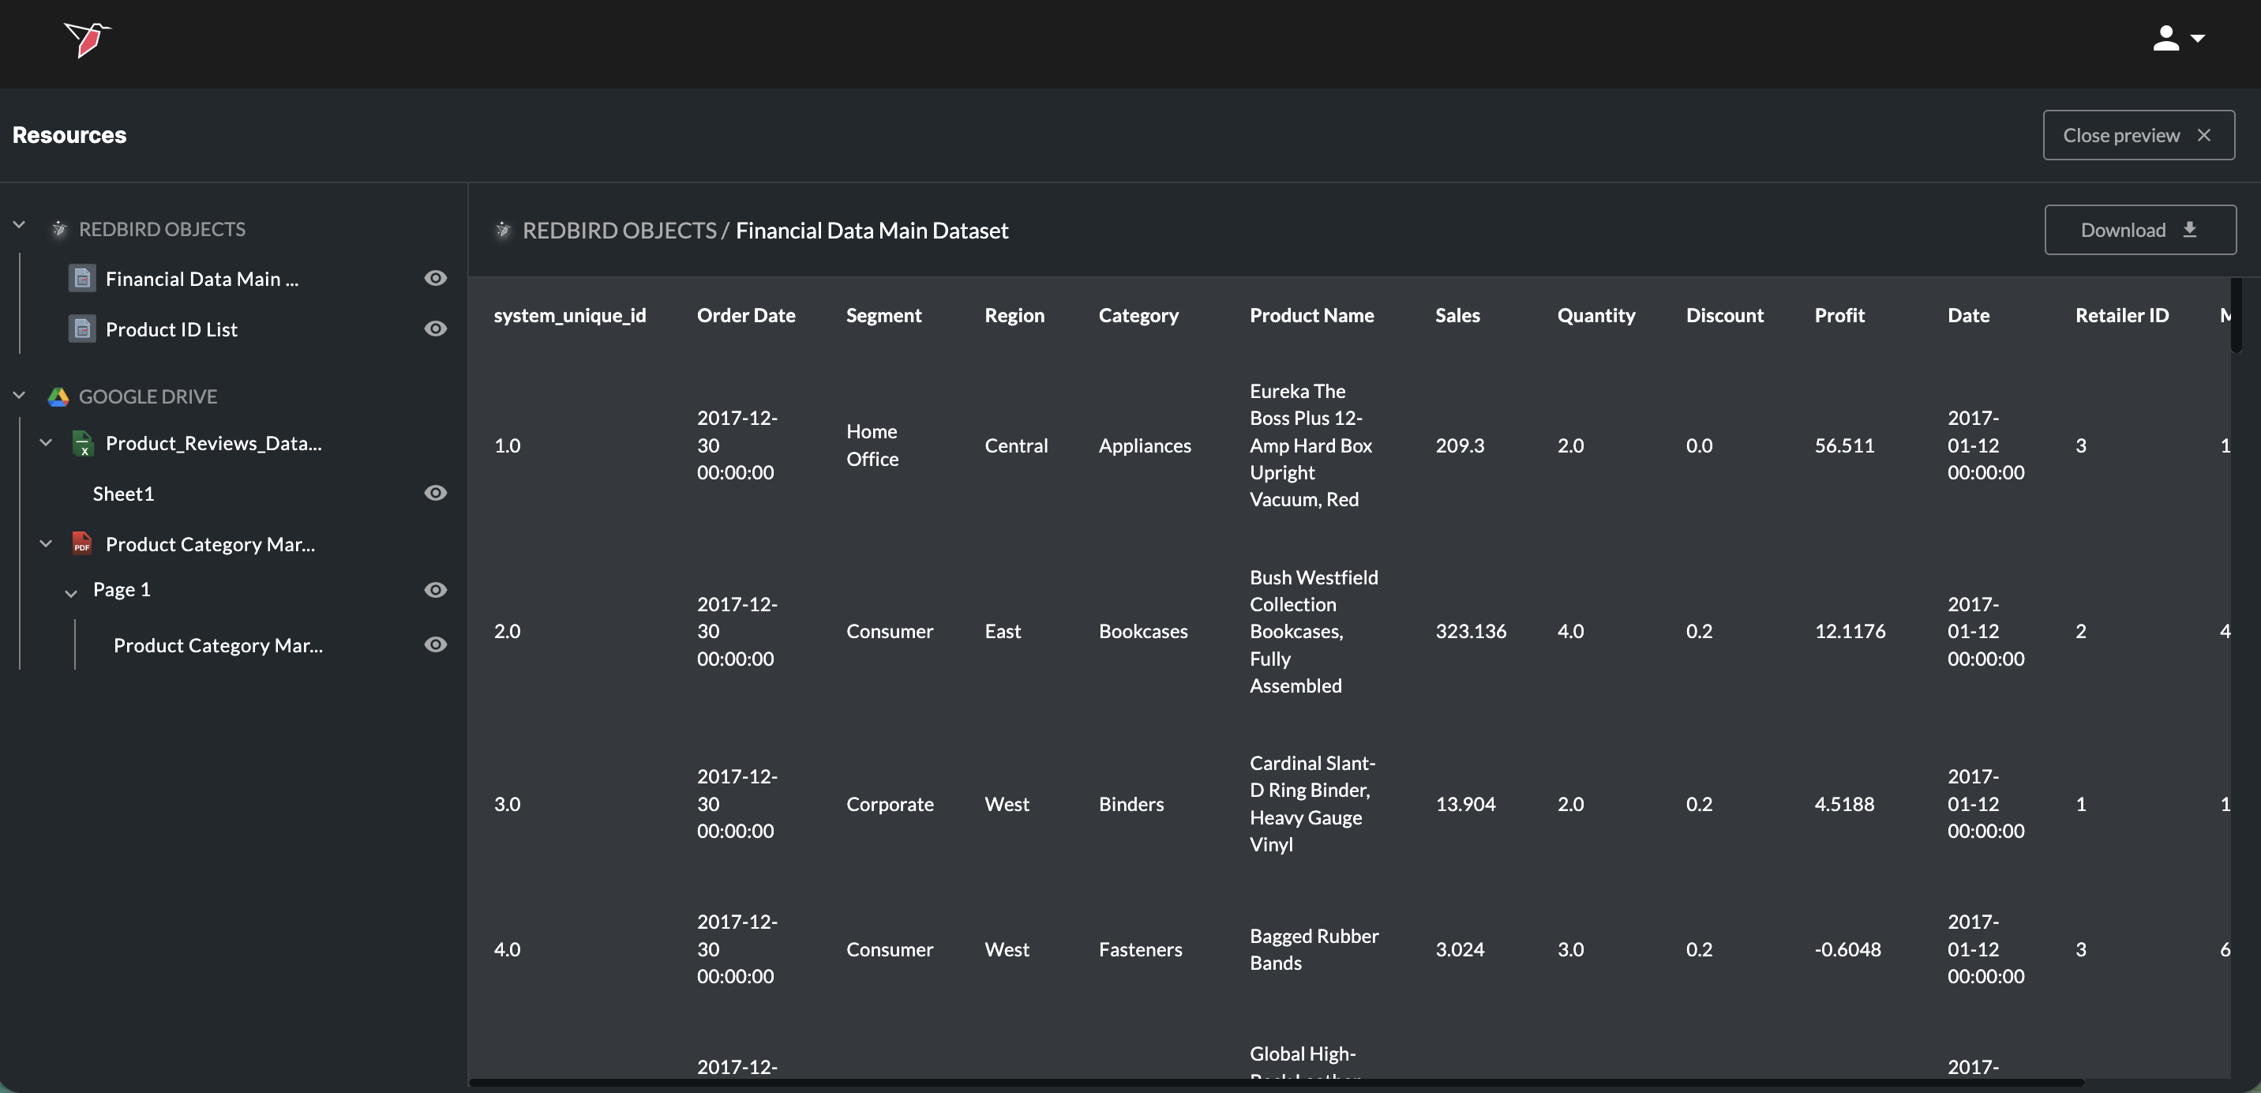Toggle preview eye for Financial Data Main

click(x=435, y=278)
